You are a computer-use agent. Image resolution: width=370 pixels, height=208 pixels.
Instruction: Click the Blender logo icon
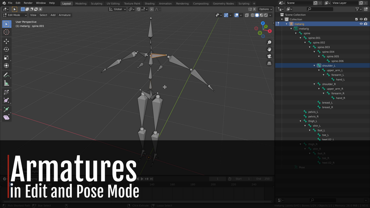(4, 3)
